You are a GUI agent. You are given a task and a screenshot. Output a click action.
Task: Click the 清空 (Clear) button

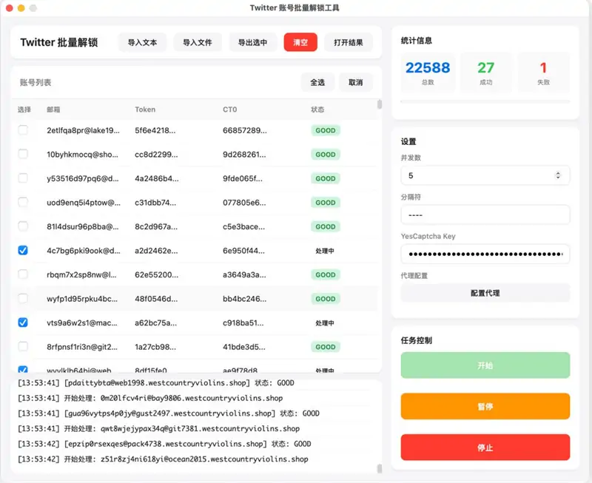(x=300, y=42)
